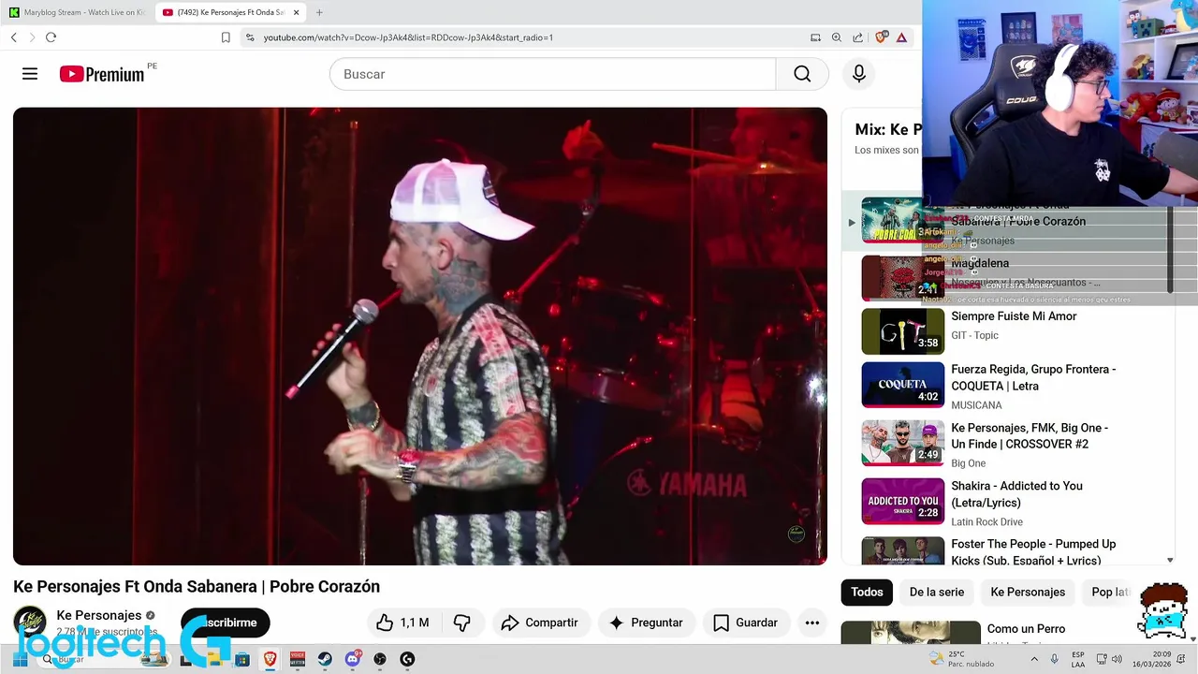Screen dimensions: 1198x674
Task: Open Discord from taskbar
Action: [353, 659]
